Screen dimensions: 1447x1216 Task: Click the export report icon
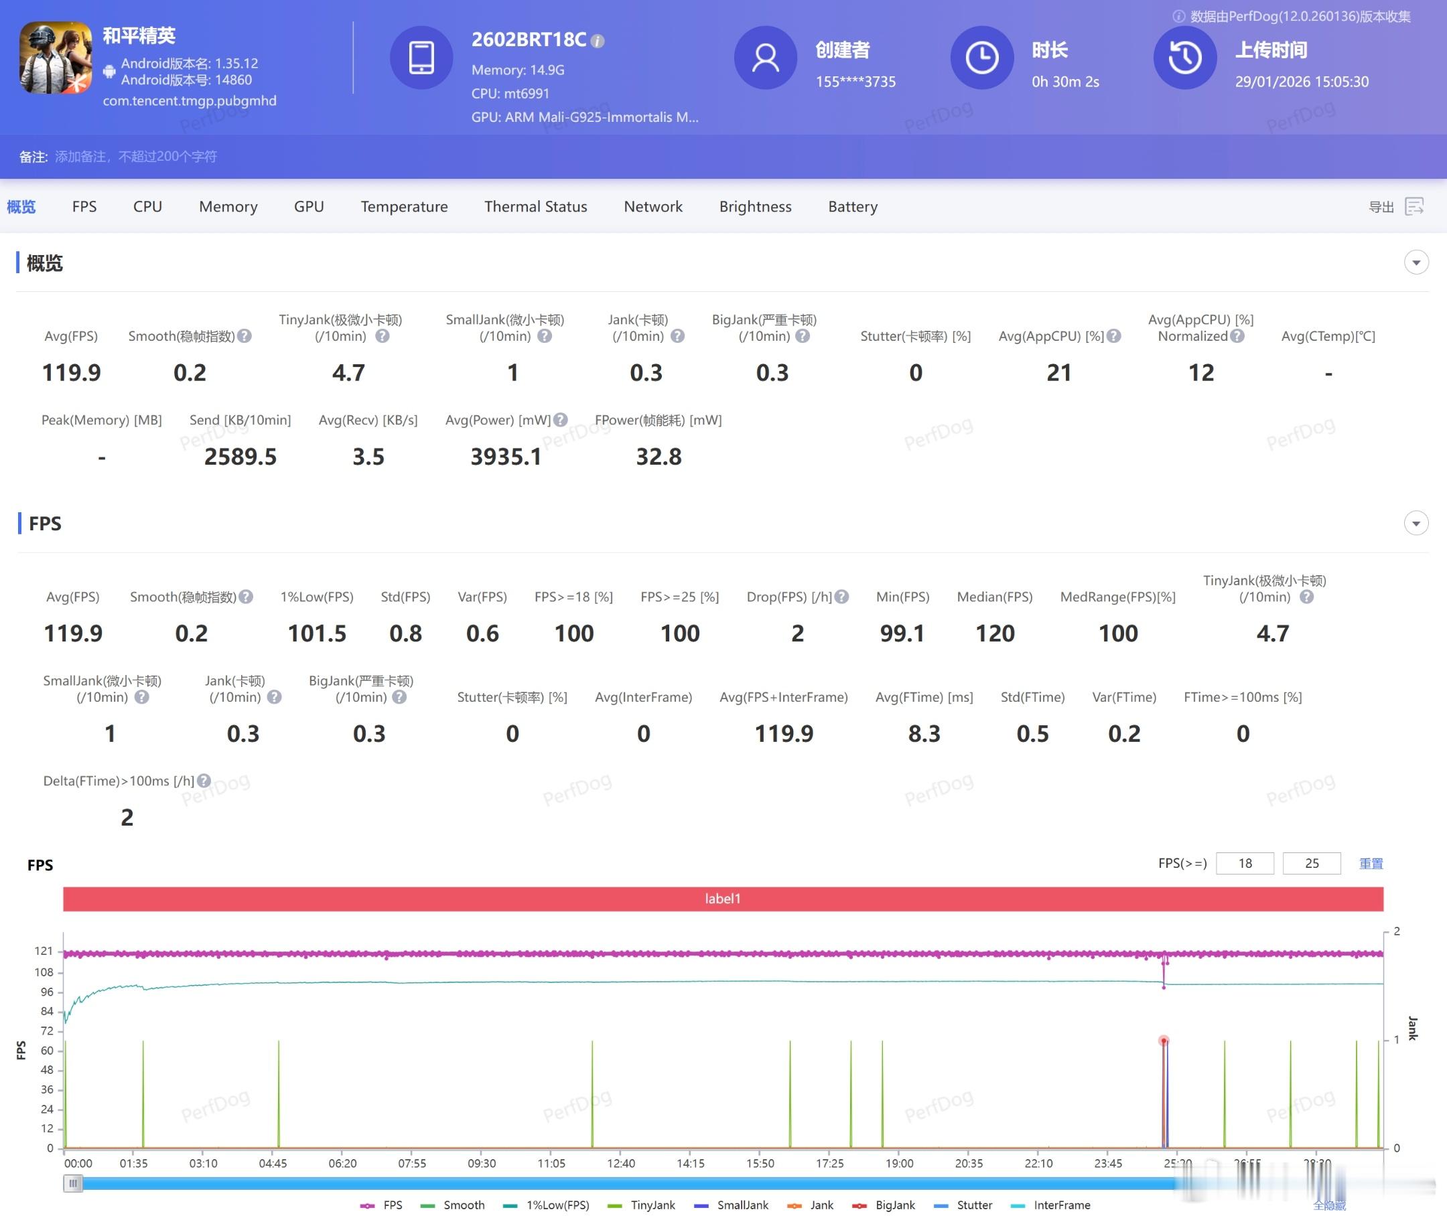(x=1414, y=206)
